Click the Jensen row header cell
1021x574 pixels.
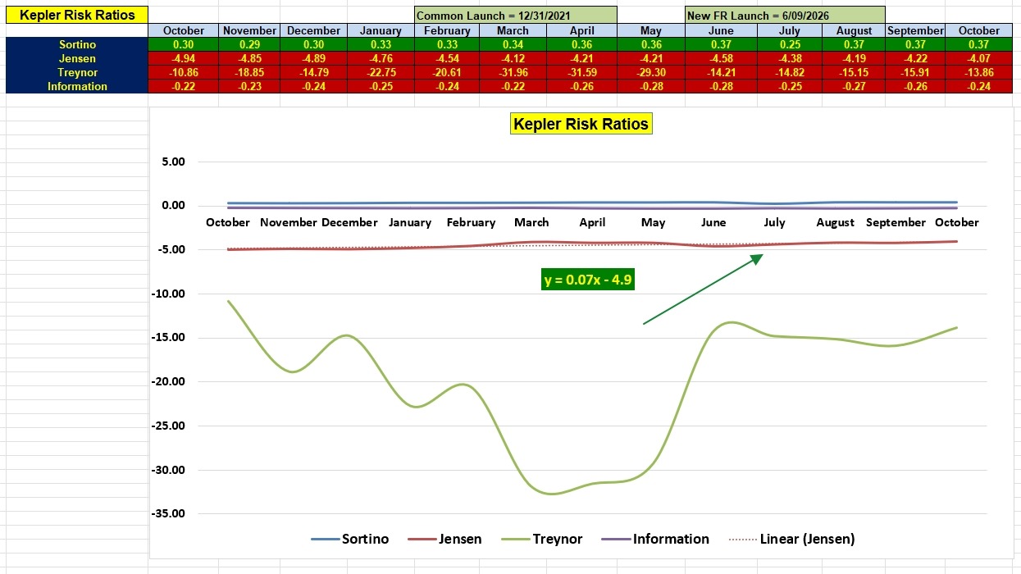point(77,58)
